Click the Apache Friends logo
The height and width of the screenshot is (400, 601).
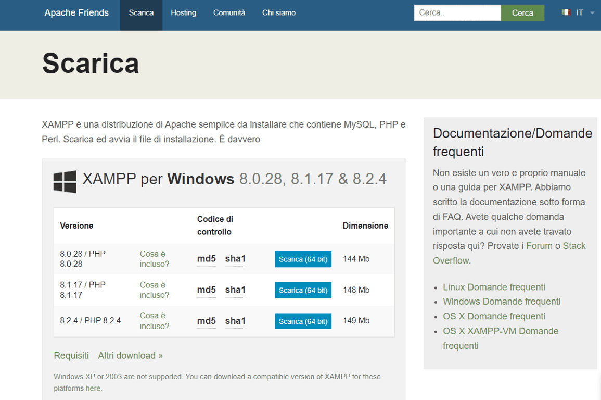coord(76,12)
